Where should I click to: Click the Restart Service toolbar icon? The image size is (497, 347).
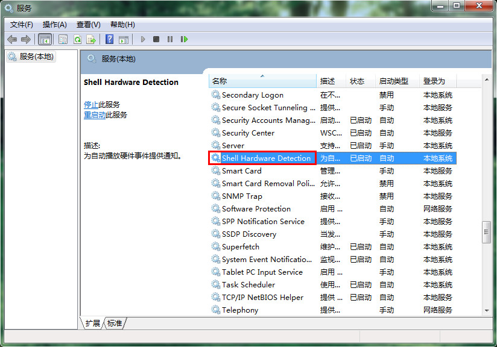click(184, 39)
